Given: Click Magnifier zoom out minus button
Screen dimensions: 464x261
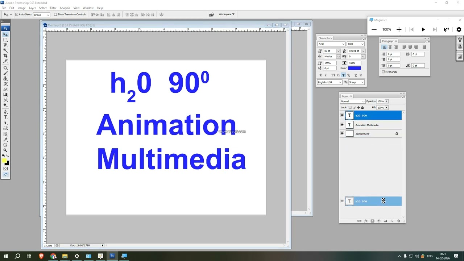Looking at the screenshot, I should coord(374,29).
